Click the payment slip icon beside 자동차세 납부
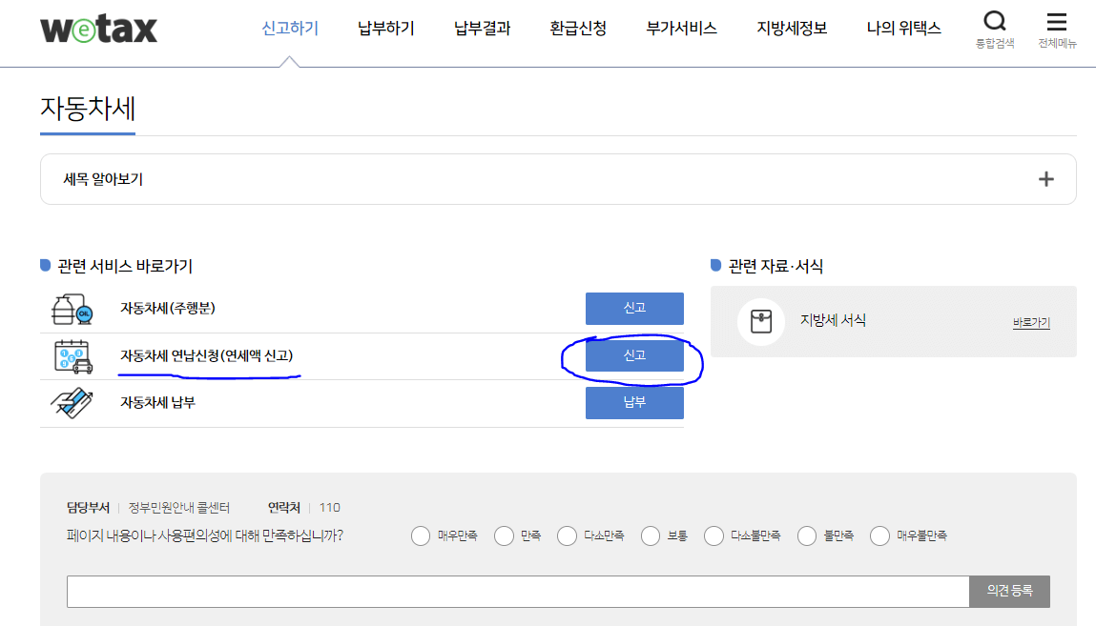The height and width of the screenshot is (626, 1096). [72, 402]
